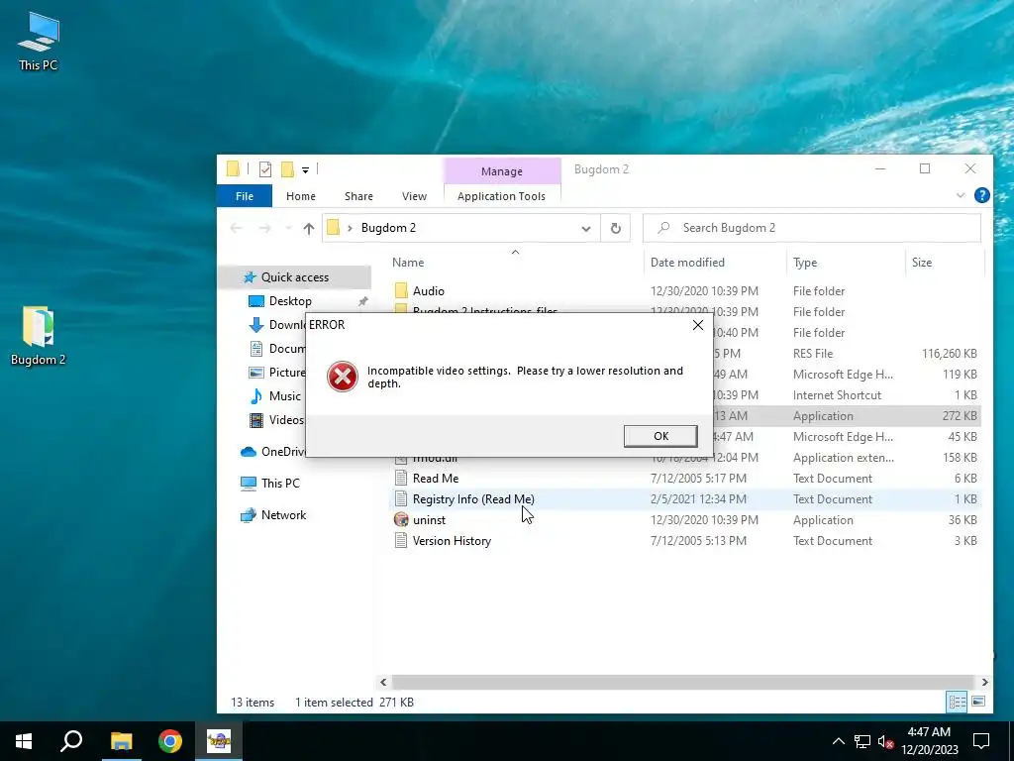Click the Forward navigation arrow

pyautogui.click(x=264, y=228)
